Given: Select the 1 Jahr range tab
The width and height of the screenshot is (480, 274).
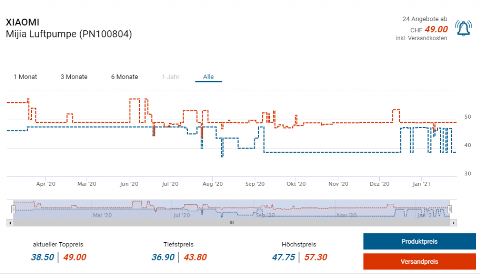Looking at the screenshot, I should point(171,77).
